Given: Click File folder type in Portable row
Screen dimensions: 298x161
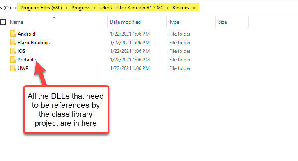Looking at the screenshot, I should click(180, 59).
